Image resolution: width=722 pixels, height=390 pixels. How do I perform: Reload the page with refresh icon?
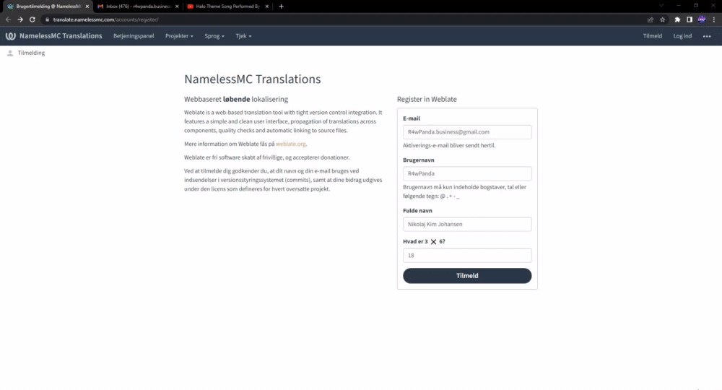coord(32,19)
